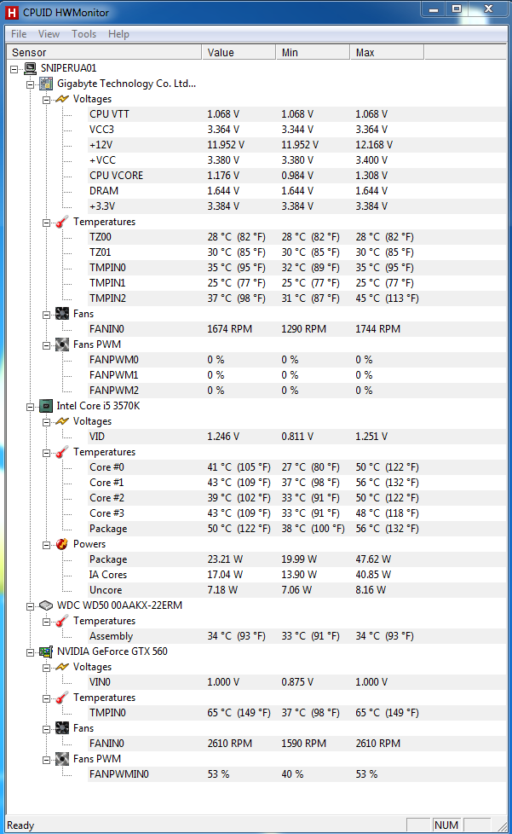Click the NVIDIA Fans PWM icon

click(62, 759)
